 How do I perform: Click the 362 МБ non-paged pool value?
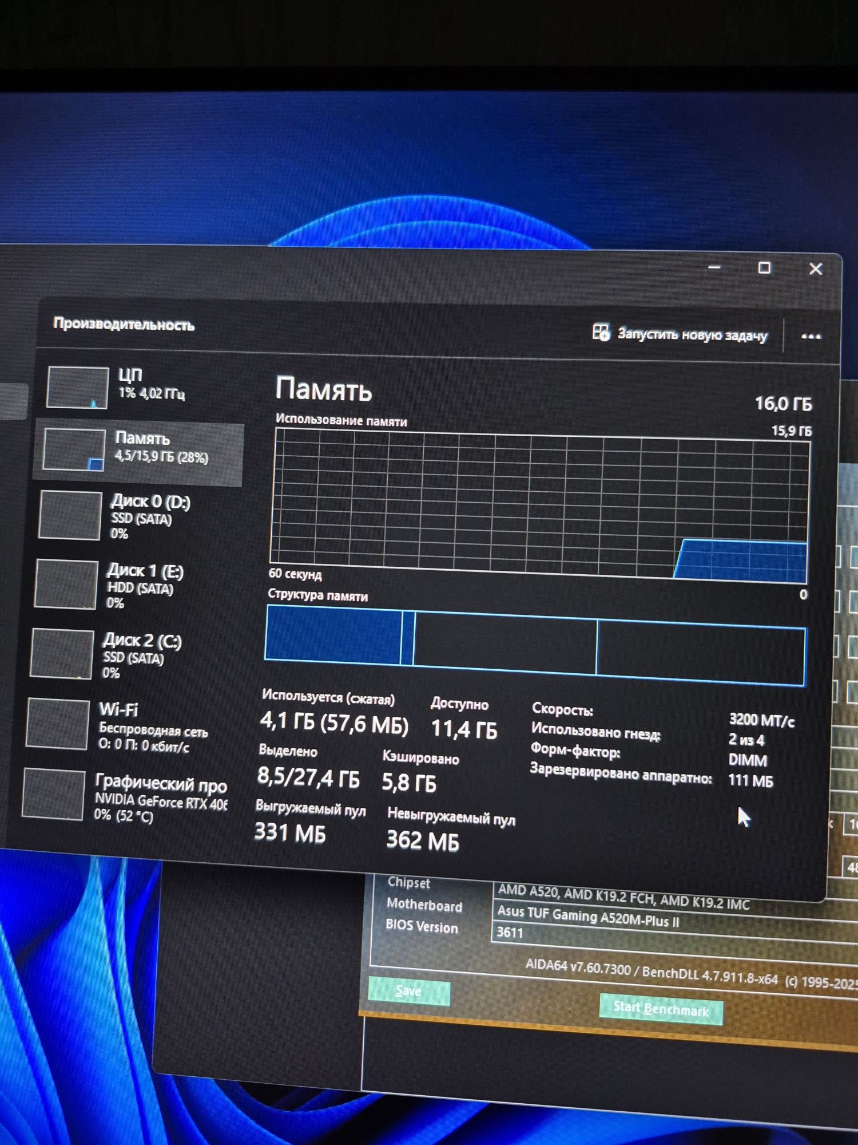[423, 840]
